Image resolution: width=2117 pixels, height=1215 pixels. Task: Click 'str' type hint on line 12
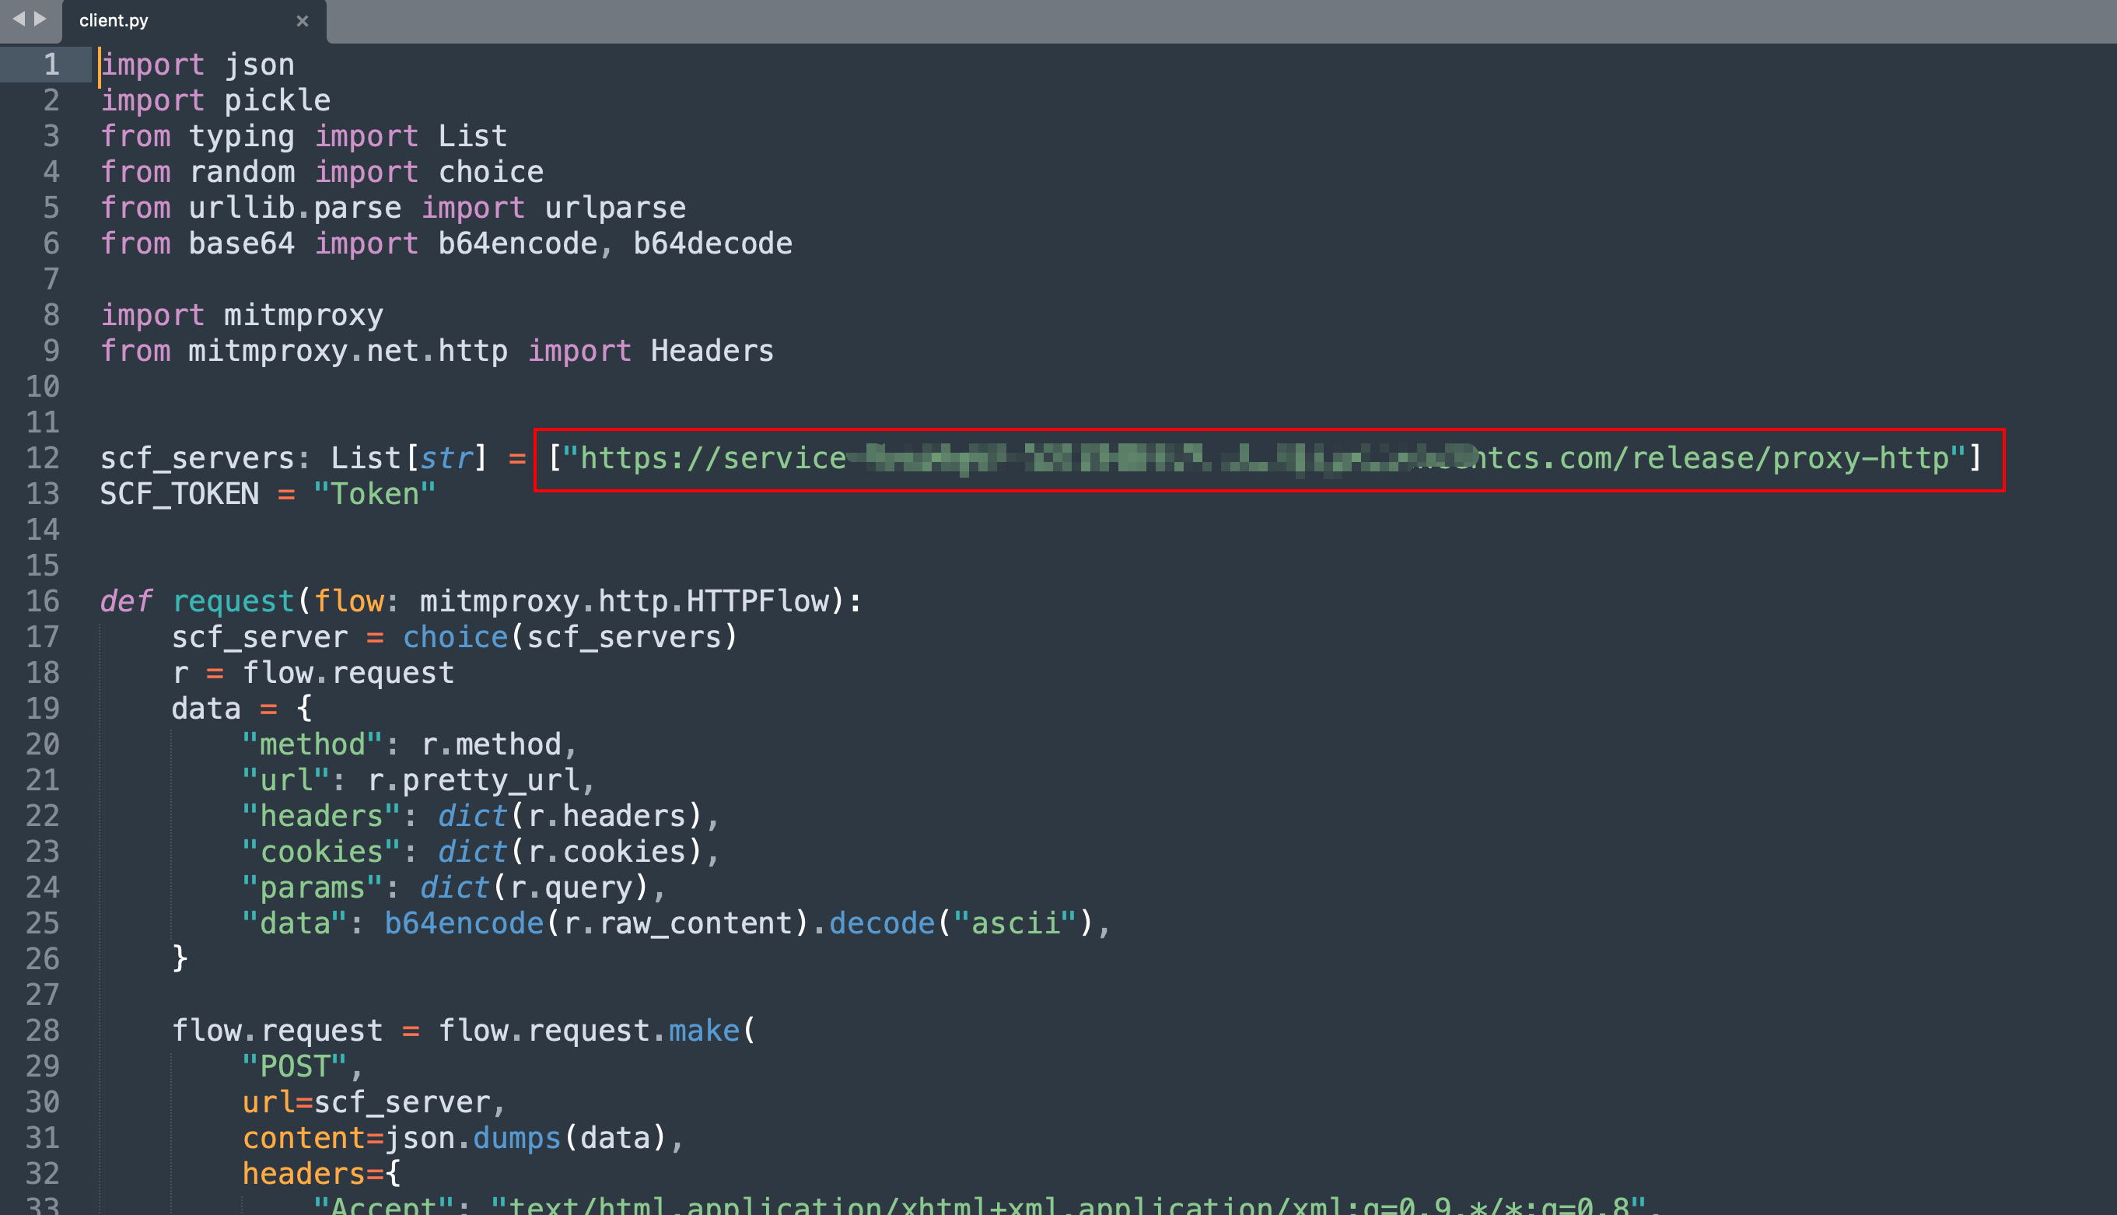coord(446,458)
